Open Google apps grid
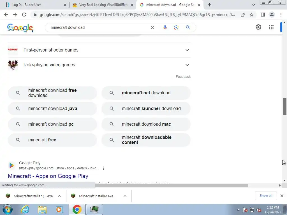The width and height of the screenshot is (287, 215). (271, 27)
